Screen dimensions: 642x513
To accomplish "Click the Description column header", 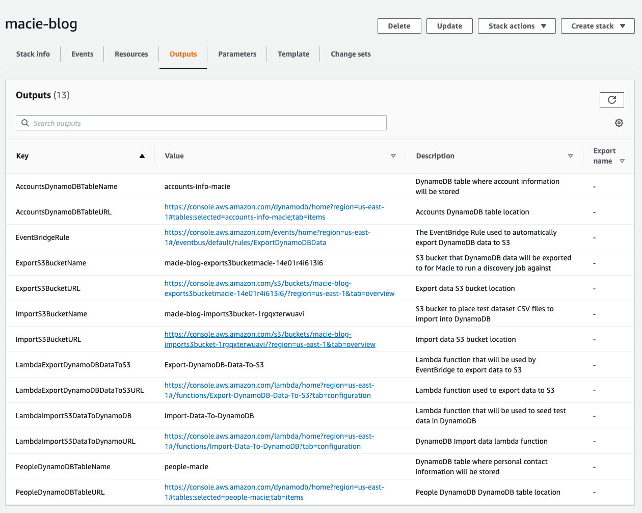I will click(435, 156).
